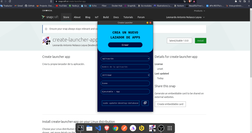The height and width of the screenshot is (133, 252).
Task: Open the YouTube bookmark
Action: 61,6
